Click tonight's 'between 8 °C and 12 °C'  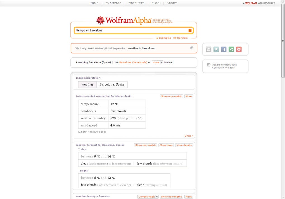click(x=98, y=178)
